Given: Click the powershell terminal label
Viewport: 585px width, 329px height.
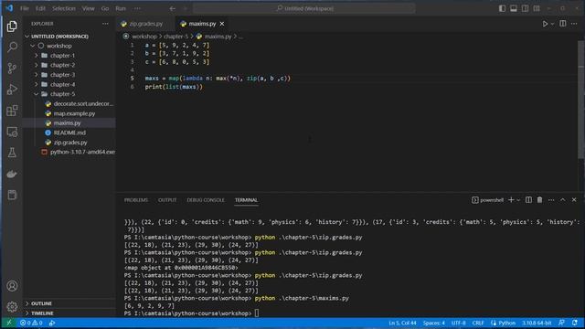Looking at the screenshot, I should point(487,200).
